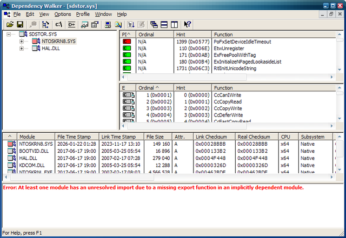Image resolution: width=346 pixels, height=238 pixels.
Task: Select the CcCopyRead export function
Action: point(228,101)
